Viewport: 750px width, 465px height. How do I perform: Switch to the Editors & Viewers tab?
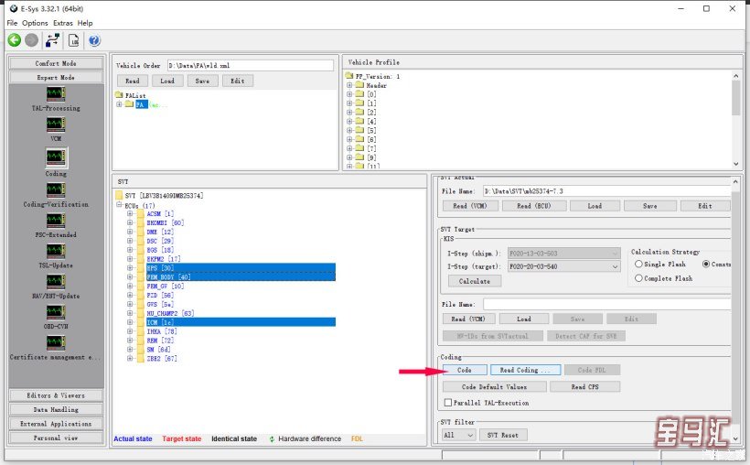click(56, 395)
